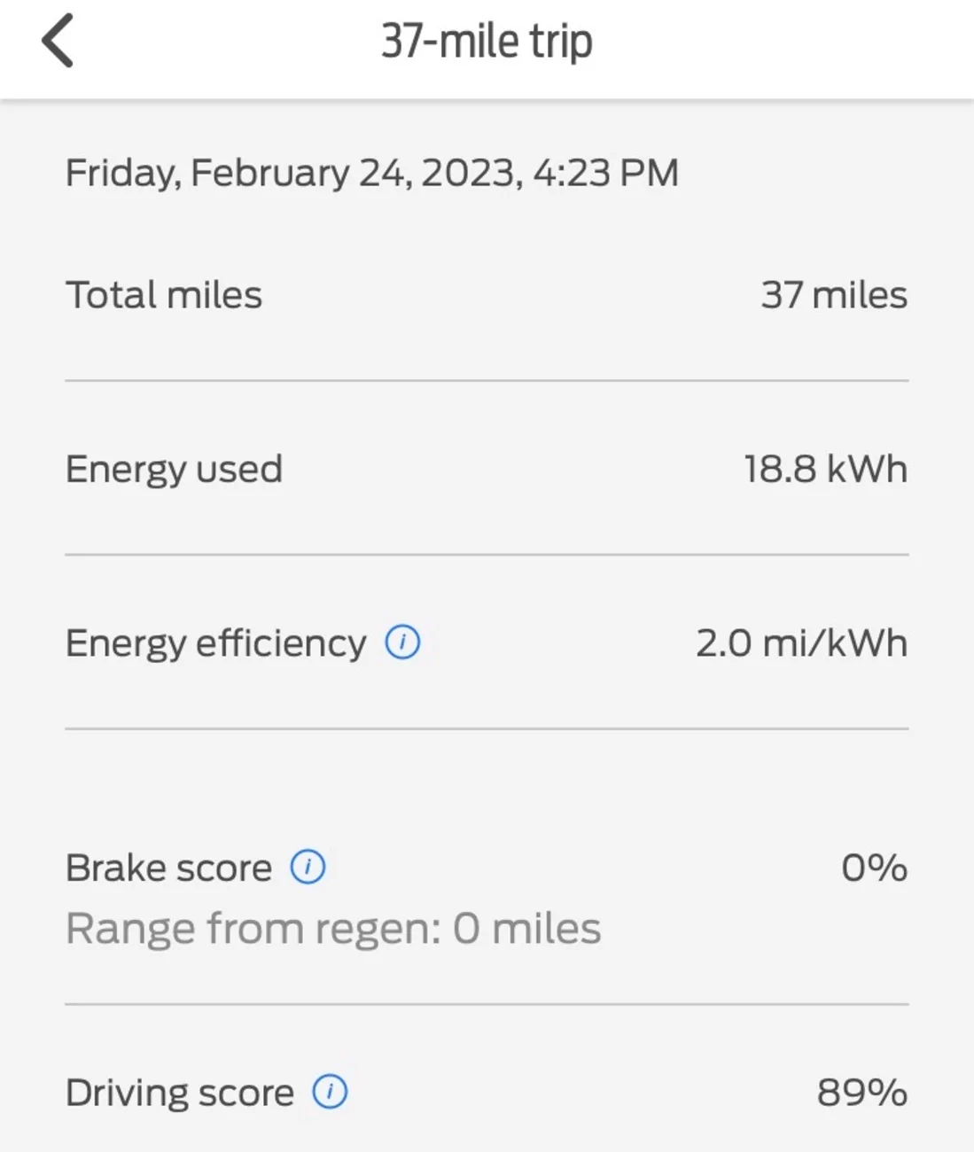This screenshot has height=1152, width=974.
Task: Click the "0 miles" regen range value
Action: (x=526, y=929)
